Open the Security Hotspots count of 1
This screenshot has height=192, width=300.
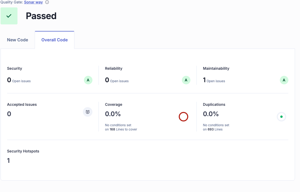[8, 161]
